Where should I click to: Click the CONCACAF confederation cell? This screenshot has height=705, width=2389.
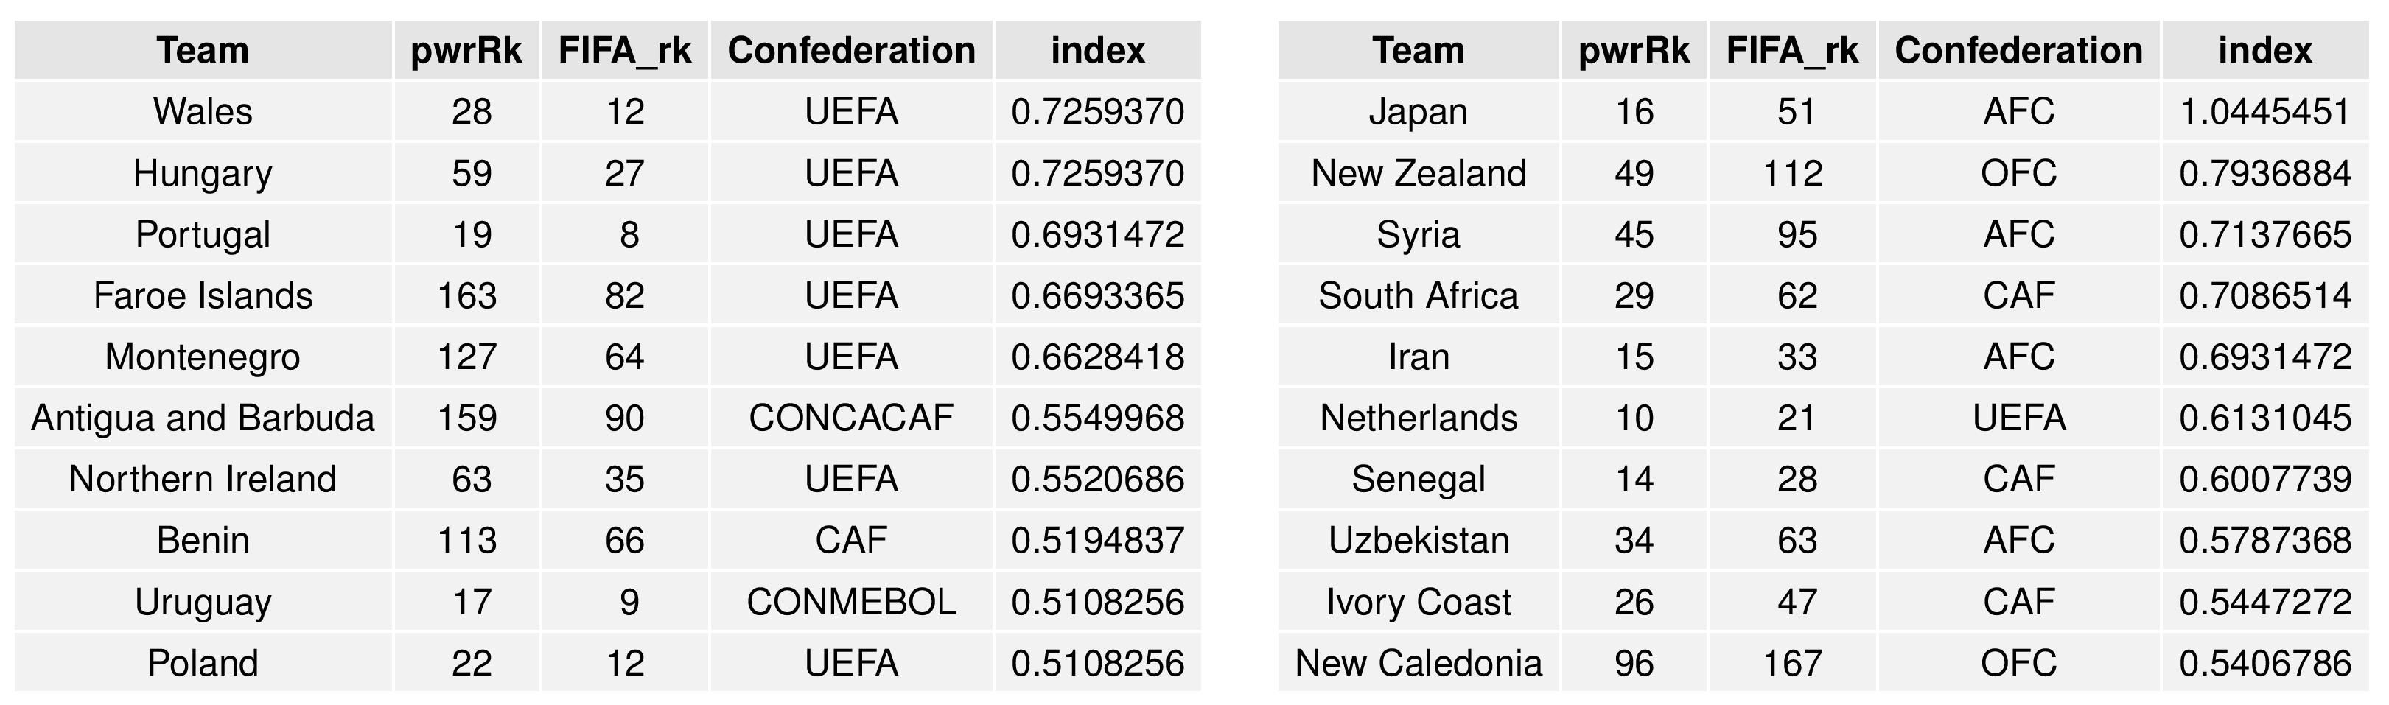(850, 418)
